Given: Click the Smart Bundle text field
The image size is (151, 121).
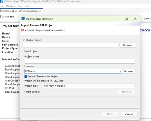Looking at the screenshot, I should coord(80,92).
